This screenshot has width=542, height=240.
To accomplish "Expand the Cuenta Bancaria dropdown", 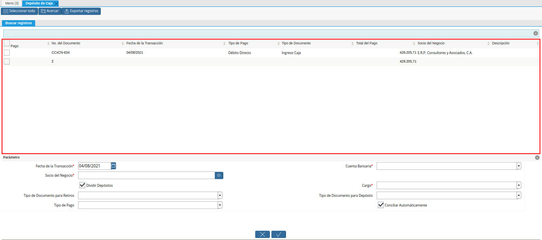I will [519, 166].
